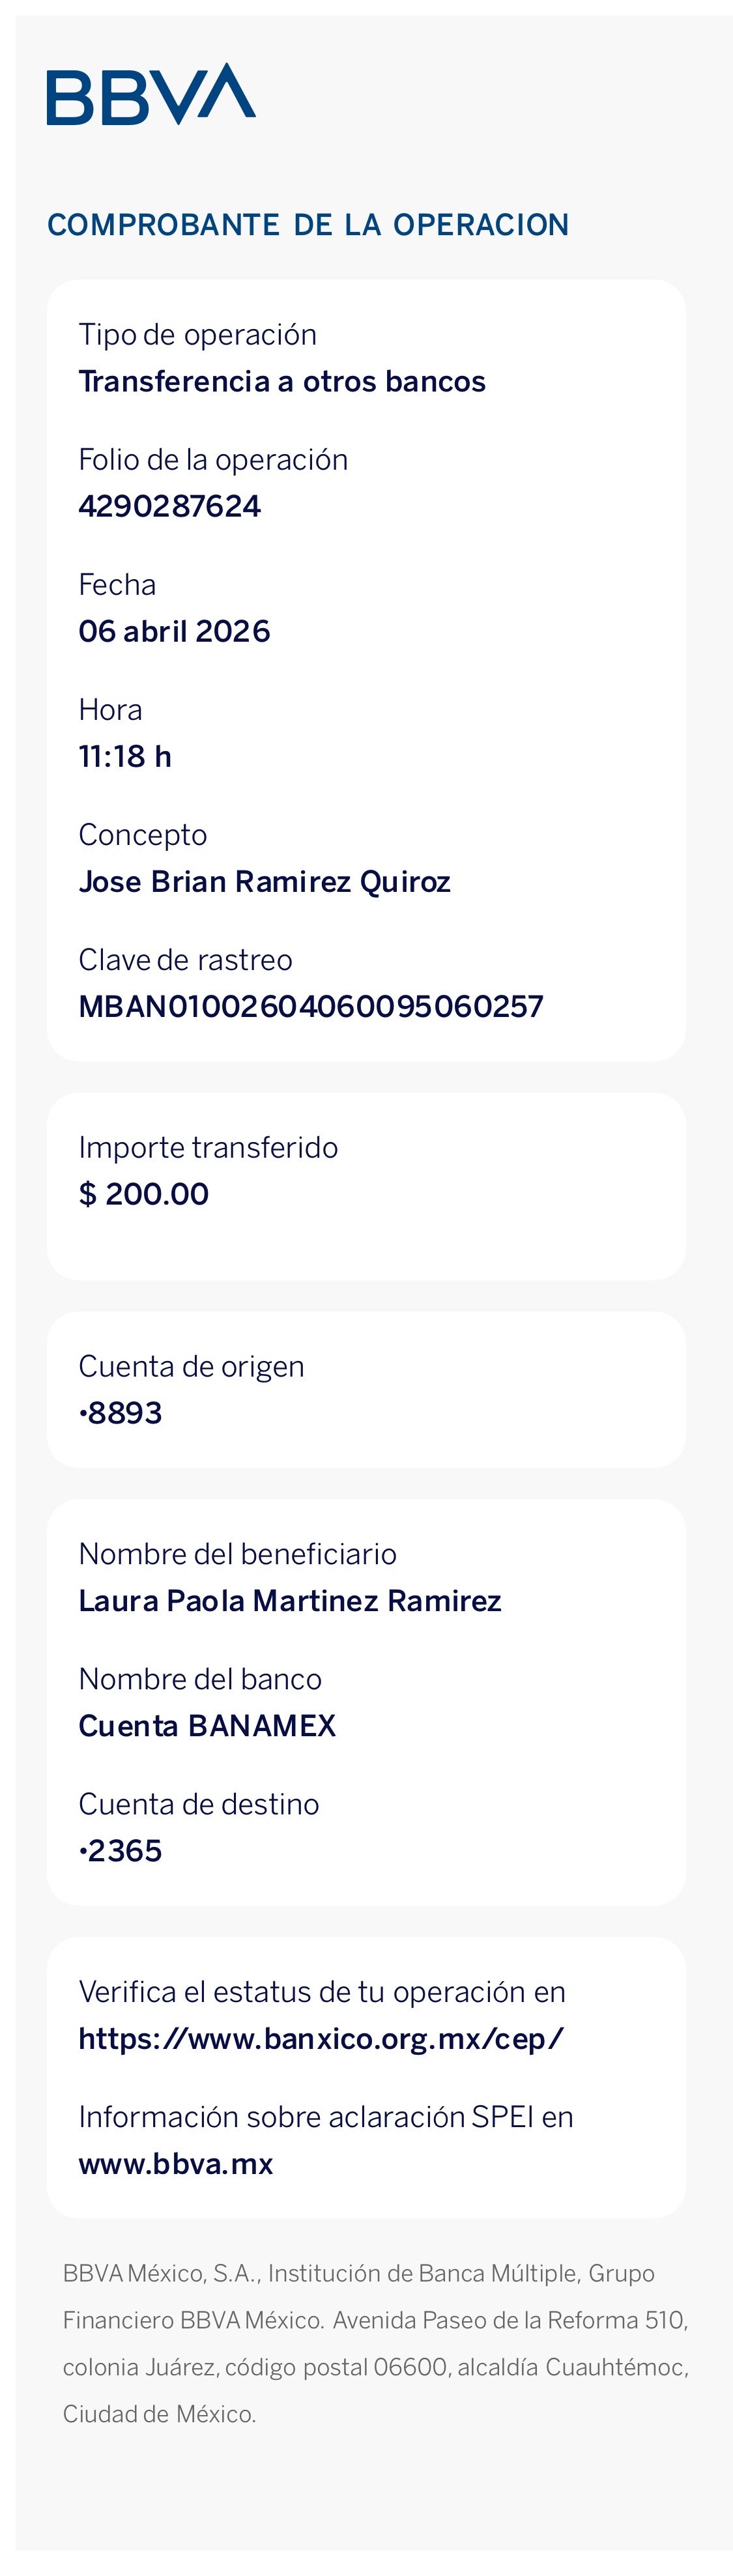This screenshot has height=2576, width=733.
Task: Select the date 06 abril 2026
Action: (x=174, y=631)
